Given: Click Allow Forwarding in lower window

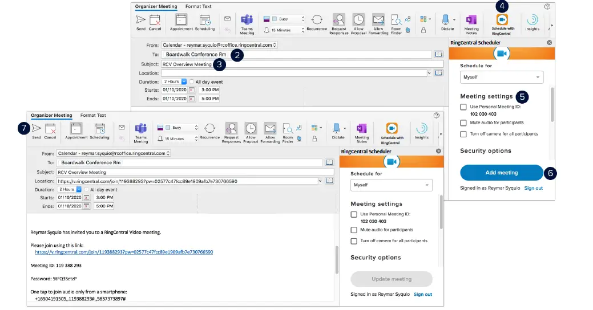Looking at the screenshot, I should (270, 133).
